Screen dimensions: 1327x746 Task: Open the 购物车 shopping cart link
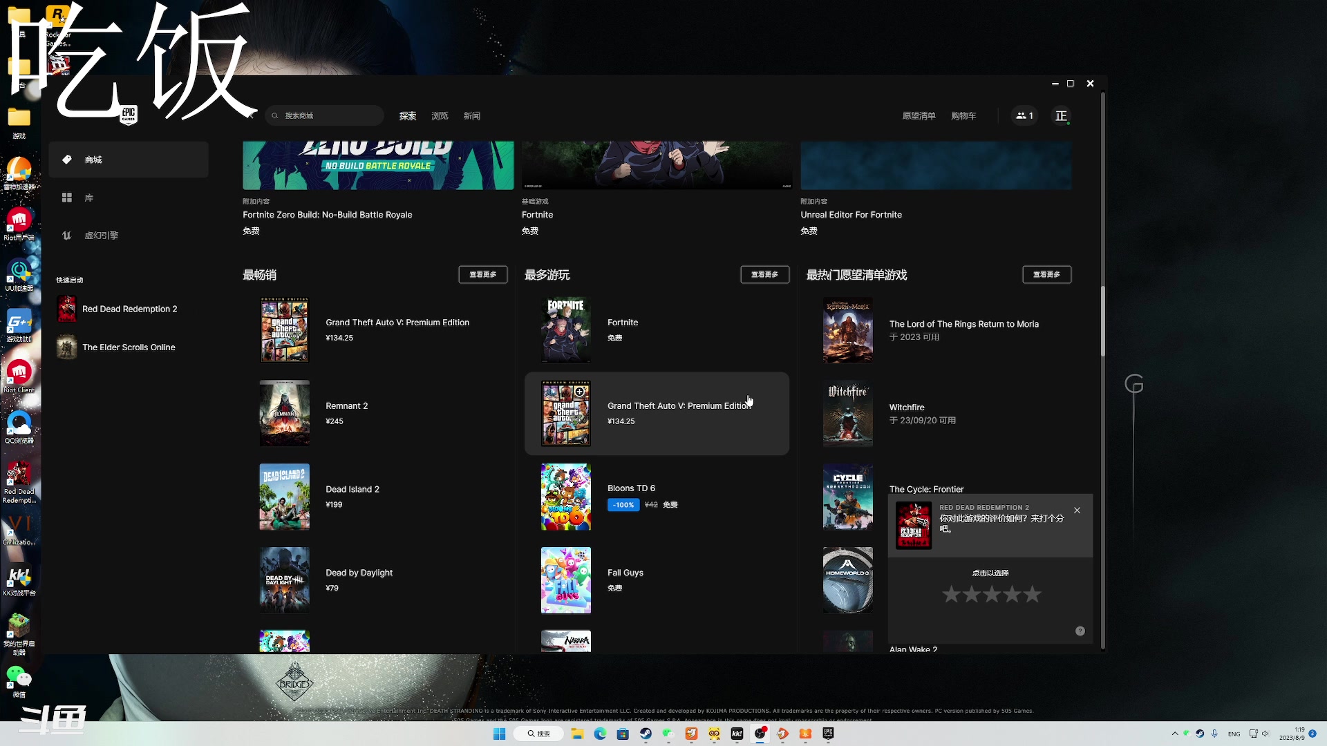pyautogui.click(x=963, y=116)
